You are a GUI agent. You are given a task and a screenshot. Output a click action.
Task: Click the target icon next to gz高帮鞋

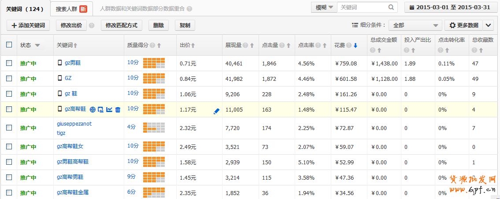coord(93,109)
